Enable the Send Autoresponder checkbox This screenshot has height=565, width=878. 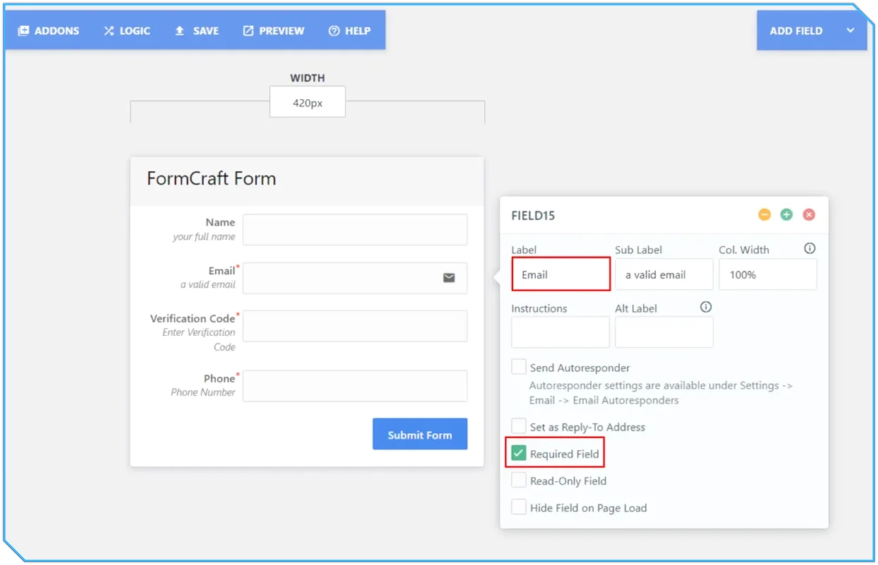(x=519, y=367)
